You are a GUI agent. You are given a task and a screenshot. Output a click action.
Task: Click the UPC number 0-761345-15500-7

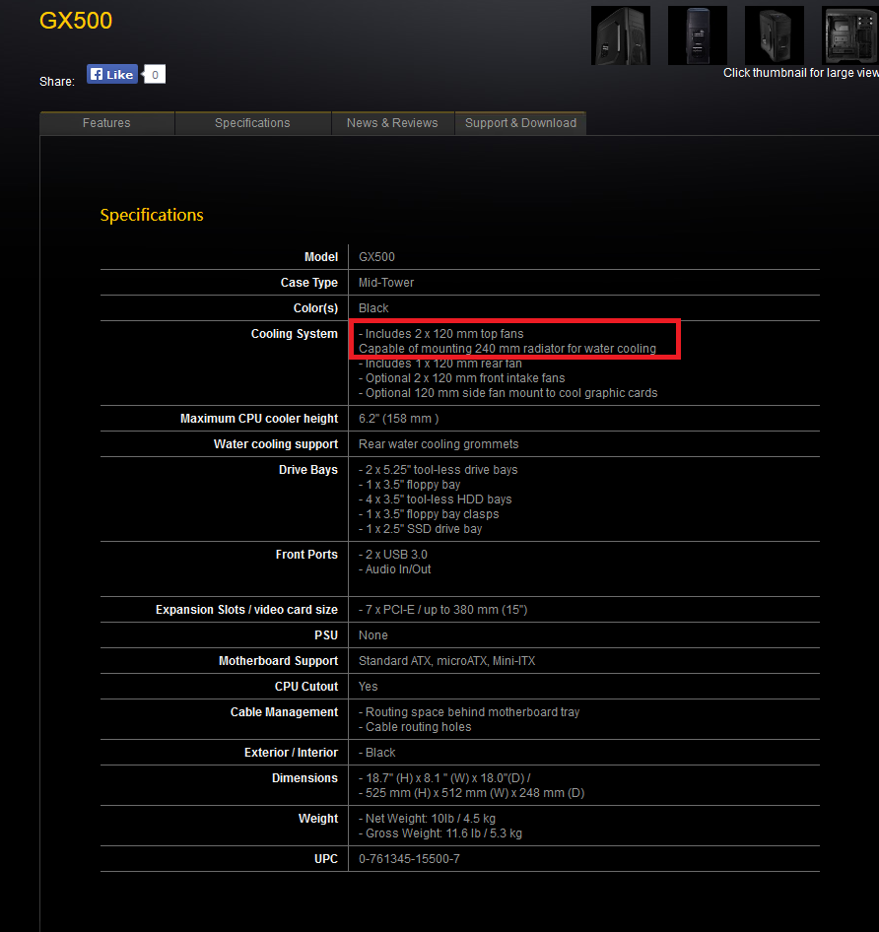point(409,859)
